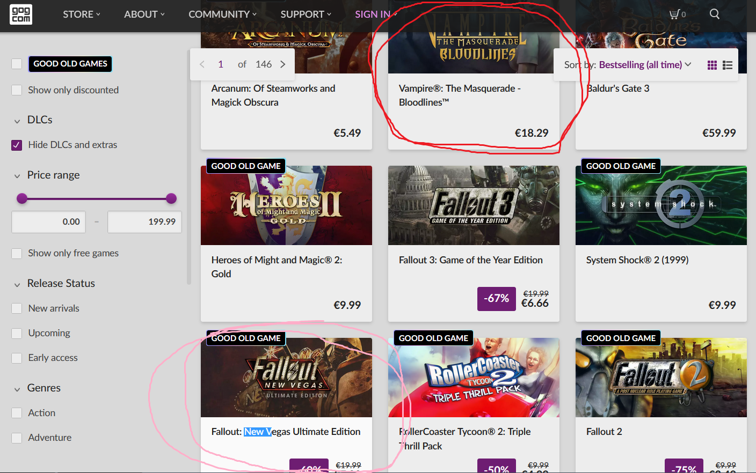Screen dimensions: 756x473
Task: Enable Show only discounted
Action: click(17, 90)
